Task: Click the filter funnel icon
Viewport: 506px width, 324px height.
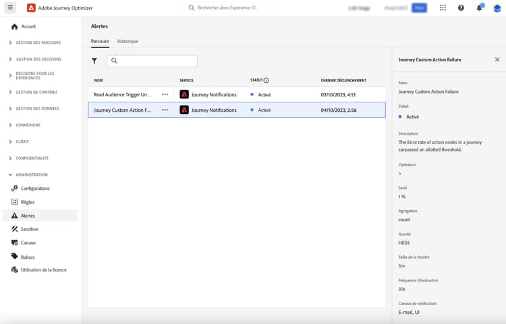Action: [x=94, y=61]
